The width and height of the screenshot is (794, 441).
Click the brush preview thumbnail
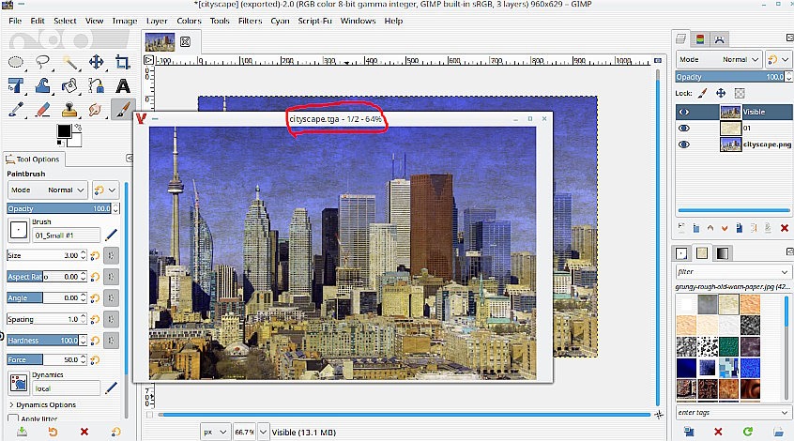tap(19, 231)
